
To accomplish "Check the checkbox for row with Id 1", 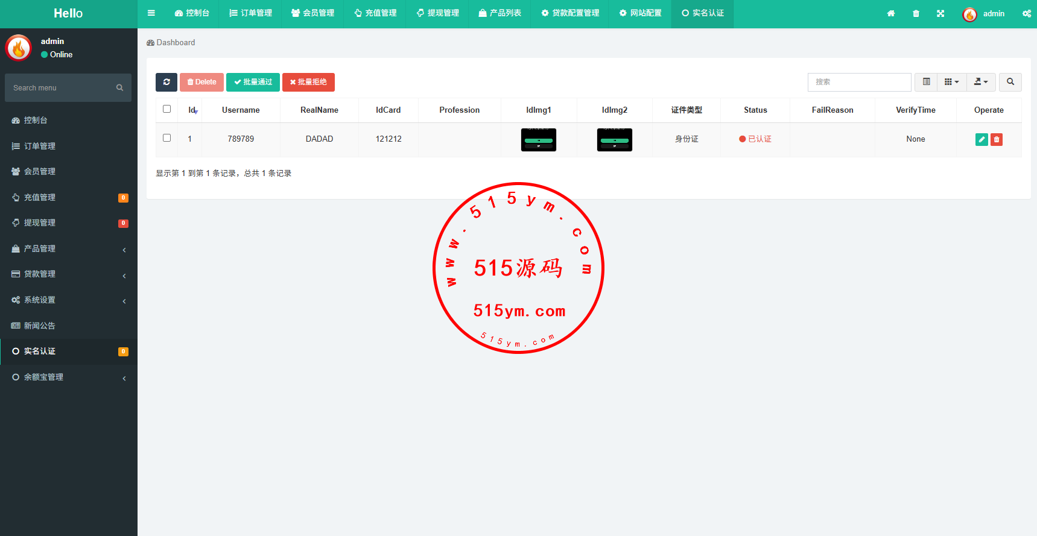I will click(167, 138).
